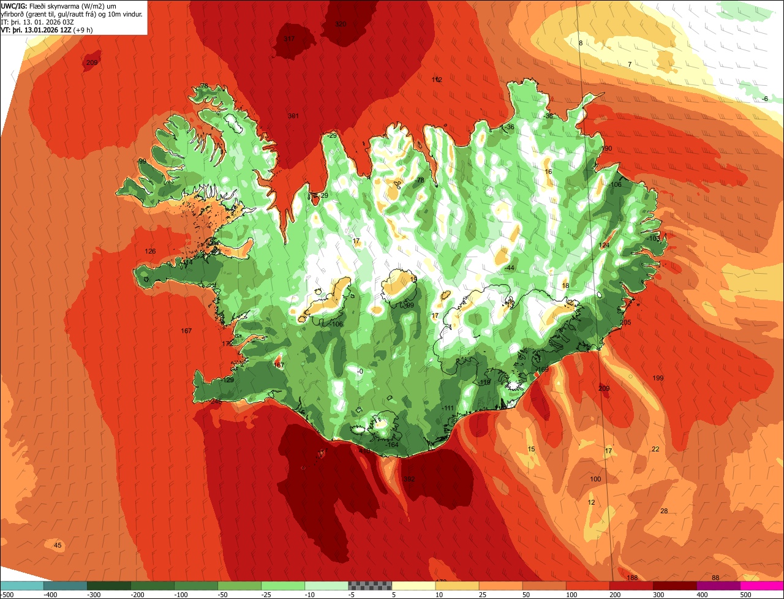The image size is (784, 599).
Task: Click the map value 8 in northeast sea
Action: tap(581, 43)
